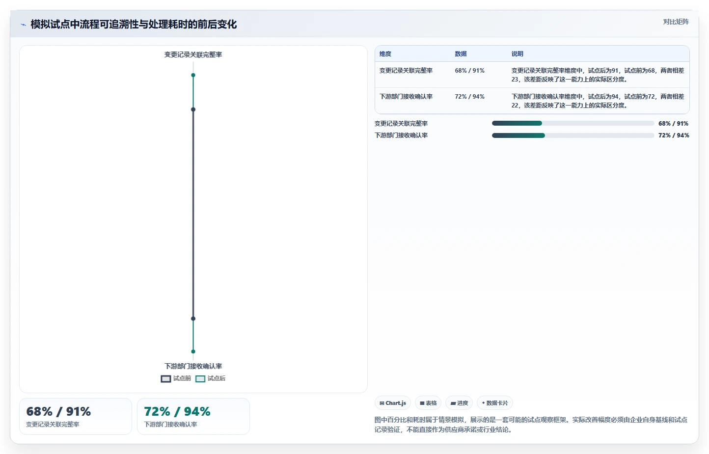This screenshot has height=454, width=709.
Task: Select table cell 下游部门接收确认率
Action: pyautogui.click(x=406, y=97)
